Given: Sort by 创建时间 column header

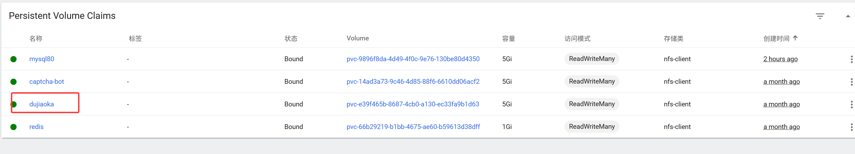Looking at the screenshot, I should pos(776,38).
